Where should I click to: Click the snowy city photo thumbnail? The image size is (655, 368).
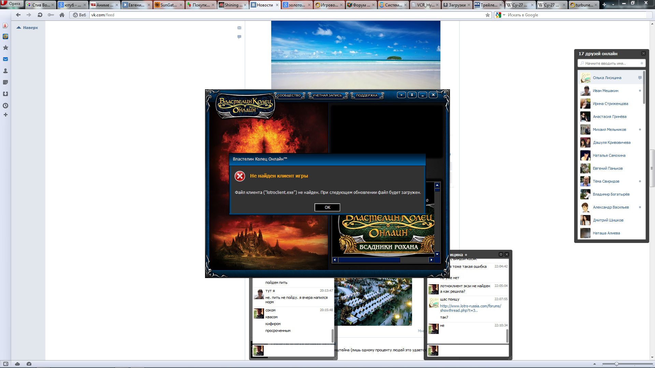(373, 302)
